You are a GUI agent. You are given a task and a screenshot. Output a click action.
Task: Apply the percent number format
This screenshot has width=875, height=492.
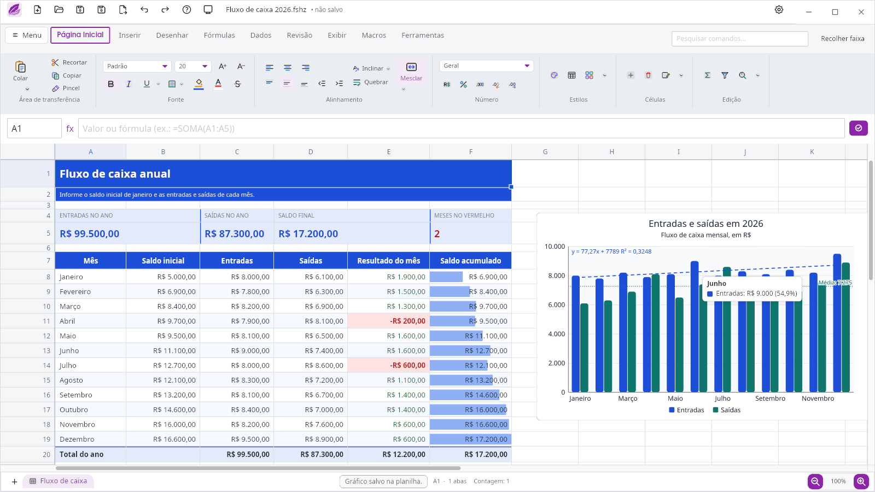463,84
